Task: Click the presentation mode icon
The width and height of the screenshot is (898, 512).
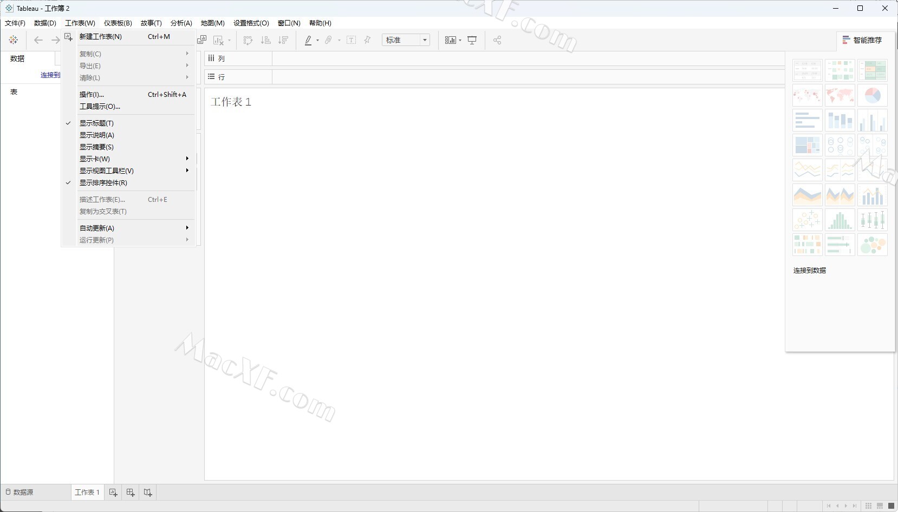Action: [472, 40]
